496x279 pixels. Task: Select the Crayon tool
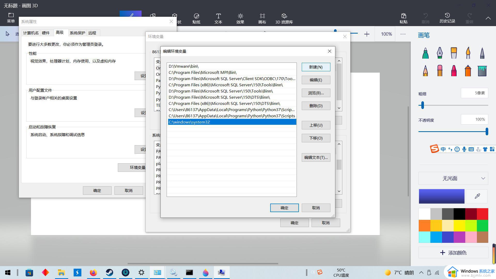[x=454, y=71]
